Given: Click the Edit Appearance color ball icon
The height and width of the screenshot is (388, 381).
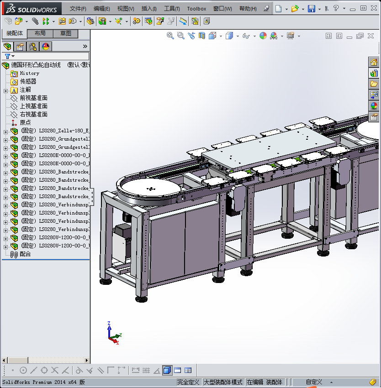Looking at the screenshot, I should [263, 36].
